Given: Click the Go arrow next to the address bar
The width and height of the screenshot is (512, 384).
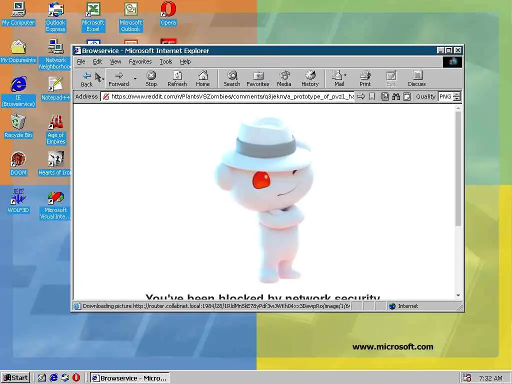Looking at the screenshot, I should 361,96.
